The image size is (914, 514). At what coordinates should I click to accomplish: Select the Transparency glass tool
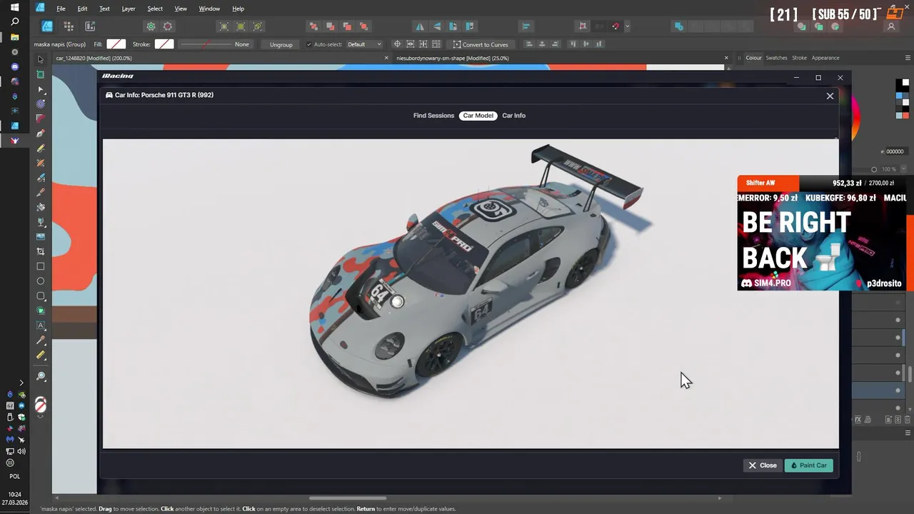tap(41, 222)
